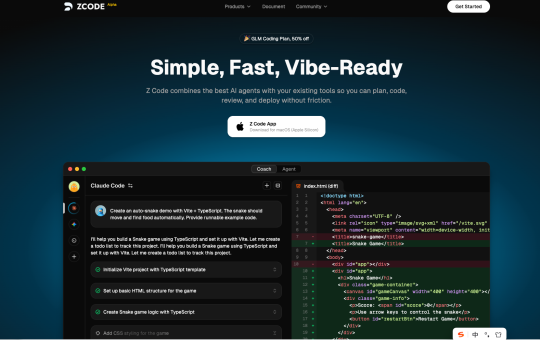This screenshot has height=340, width=540.
Task: Switch to Agent mode toggle
Action: click(289, 169)
